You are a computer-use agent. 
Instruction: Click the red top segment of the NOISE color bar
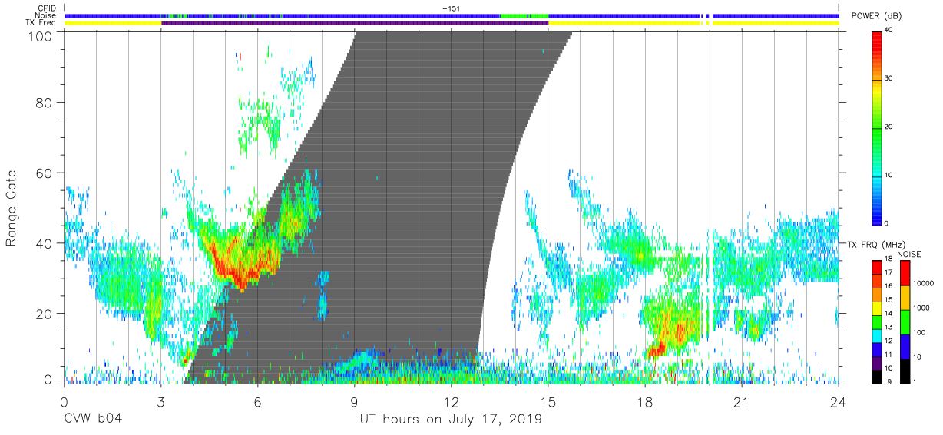tap(905, 272)
